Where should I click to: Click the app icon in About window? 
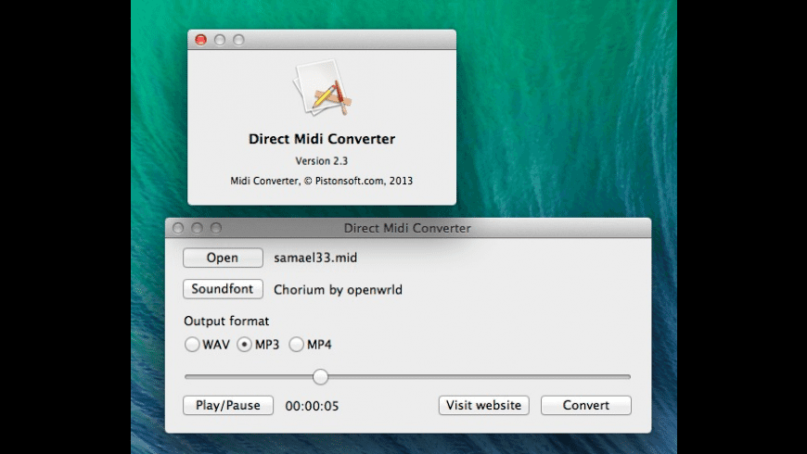click(322, 88)
